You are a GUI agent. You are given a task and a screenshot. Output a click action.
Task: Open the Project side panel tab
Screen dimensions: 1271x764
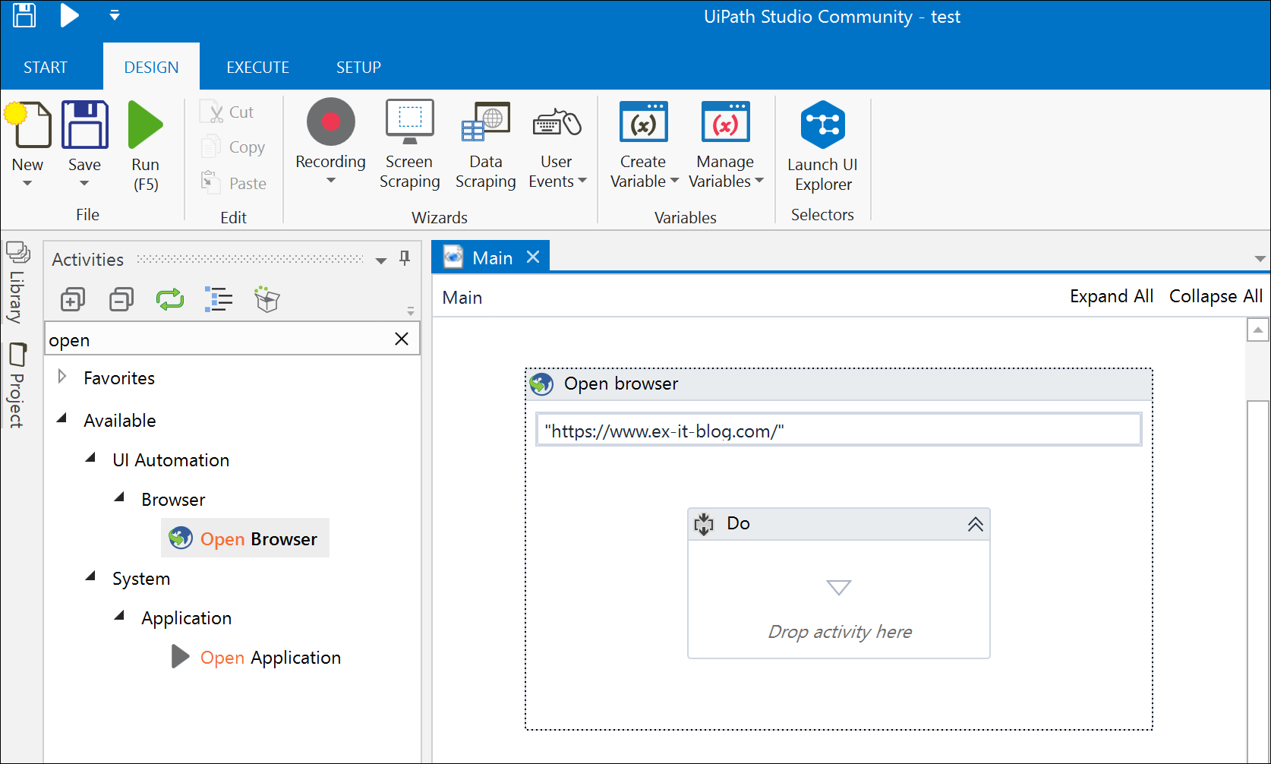click(17, 386)
